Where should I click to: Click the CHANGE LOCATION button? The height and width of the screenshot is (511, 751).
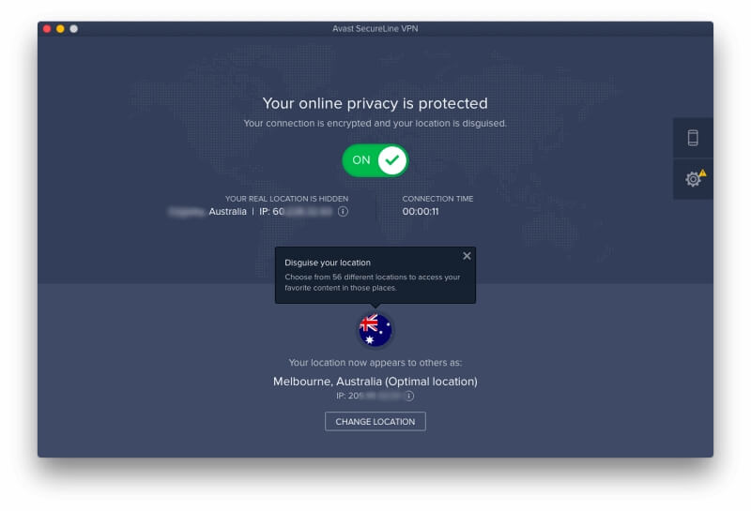pyautogui.click(x=375, y=422)
